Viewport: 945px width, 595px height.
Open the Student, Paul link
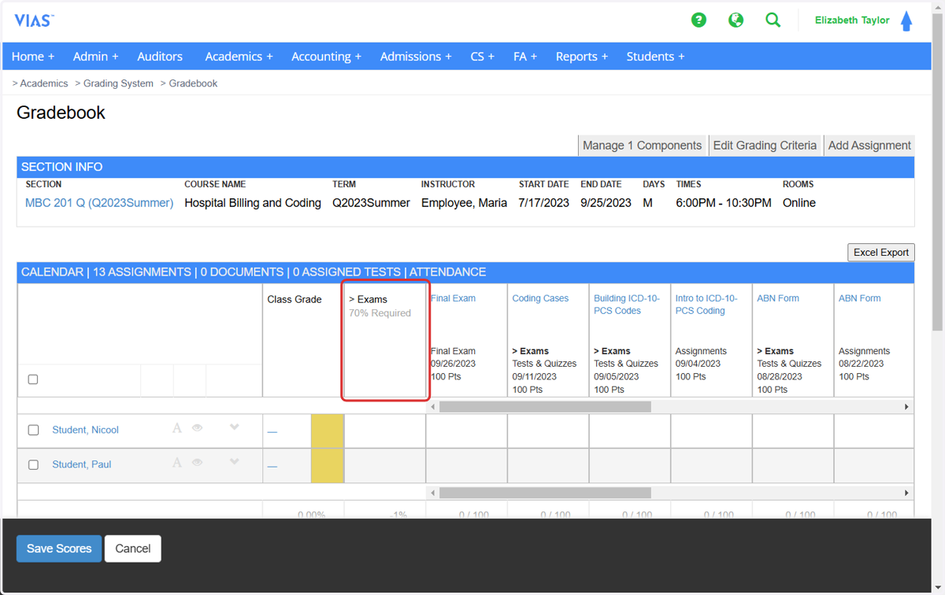tap(81, 464)
